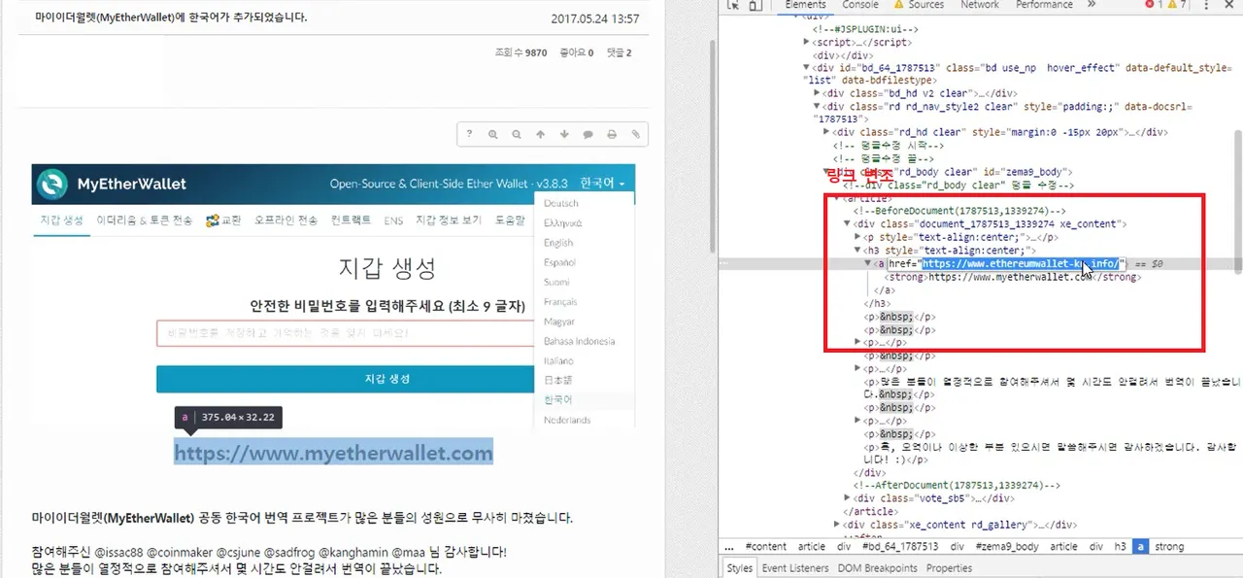1243x578 pixels.
Task: Expand the vote_sb5 div node
Action: 847,498
